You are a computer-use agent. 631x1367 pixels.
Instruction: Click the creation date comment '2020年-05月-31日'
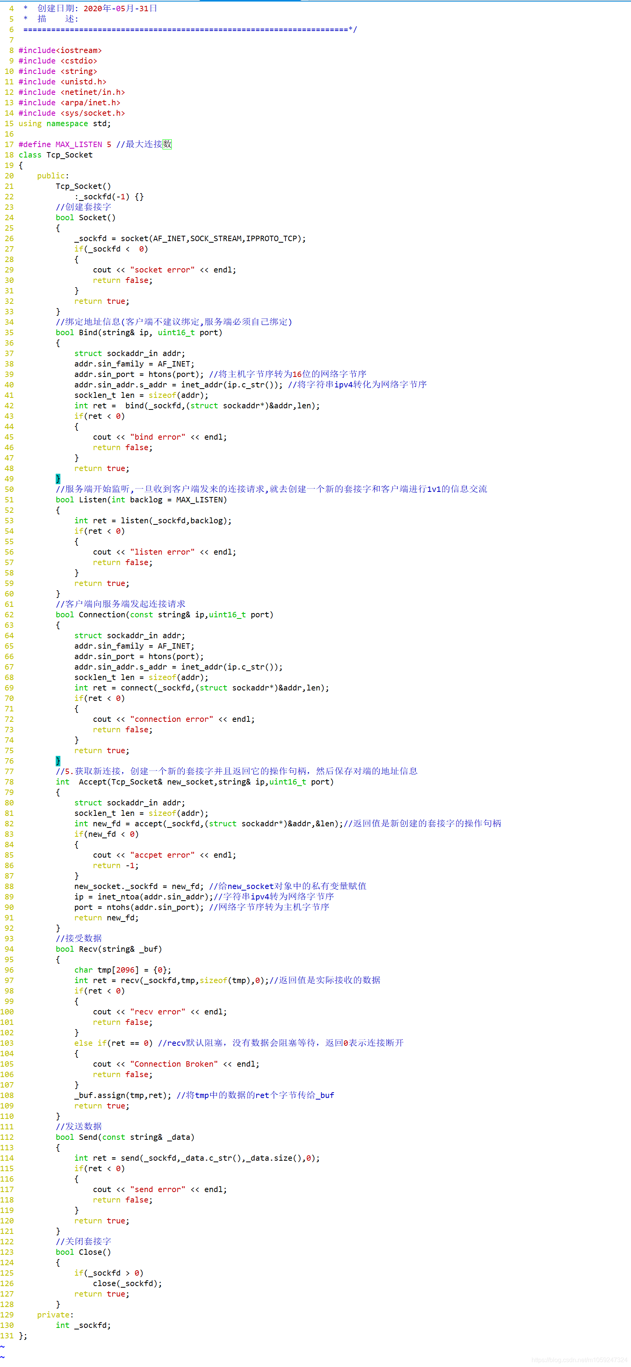coord(120,9)
